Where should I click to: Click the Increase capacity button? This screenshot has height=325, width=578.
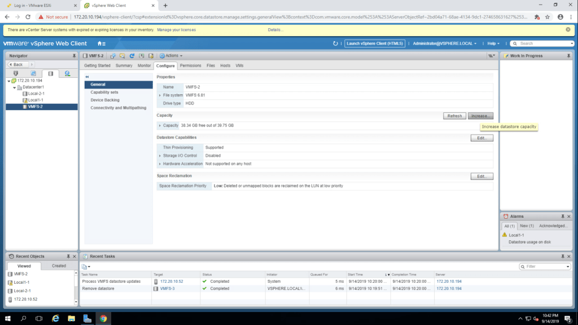(480, 116)
